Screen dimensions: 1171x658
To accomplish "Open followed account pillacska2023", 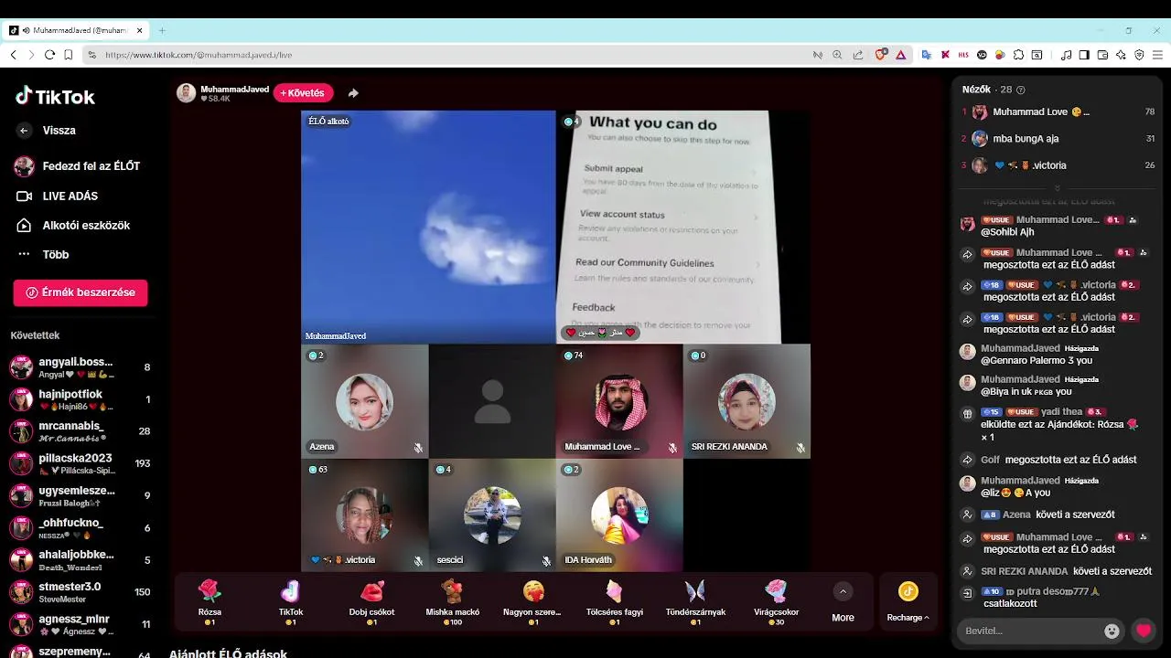I will 81,463.
